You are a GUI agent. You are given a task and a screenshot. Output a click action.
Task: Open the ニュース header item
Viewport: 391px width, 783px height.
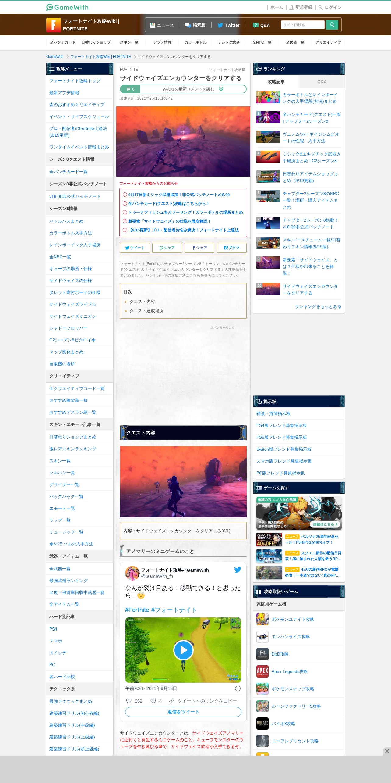162,25
